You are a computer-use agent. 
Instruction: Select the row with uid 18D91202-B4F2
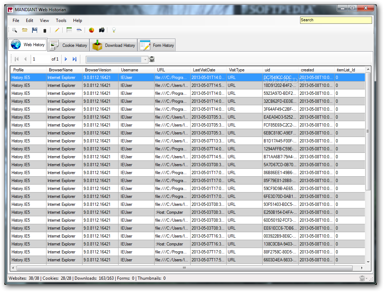pyautogui.click(x=188, y=85)
